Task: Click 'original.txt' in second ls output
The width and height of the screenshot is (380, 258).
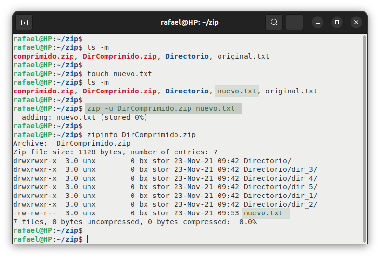Action: (x=291, y=91)
